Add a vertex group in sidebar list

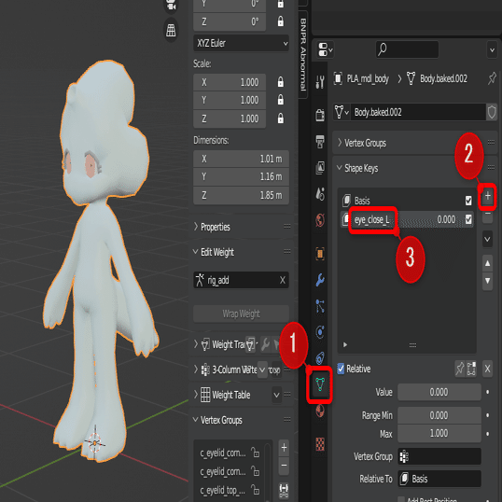pos(284,448)
